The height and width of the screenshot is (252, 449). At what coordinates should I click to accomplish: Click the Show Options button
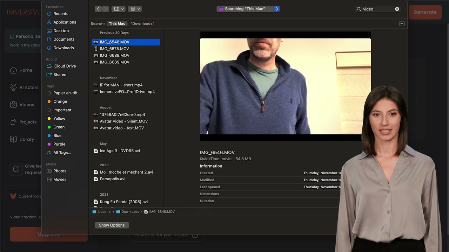tap(112, 225)
